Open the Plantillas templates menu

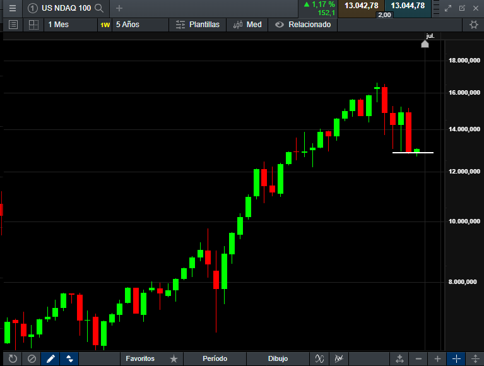pos(198,25)
